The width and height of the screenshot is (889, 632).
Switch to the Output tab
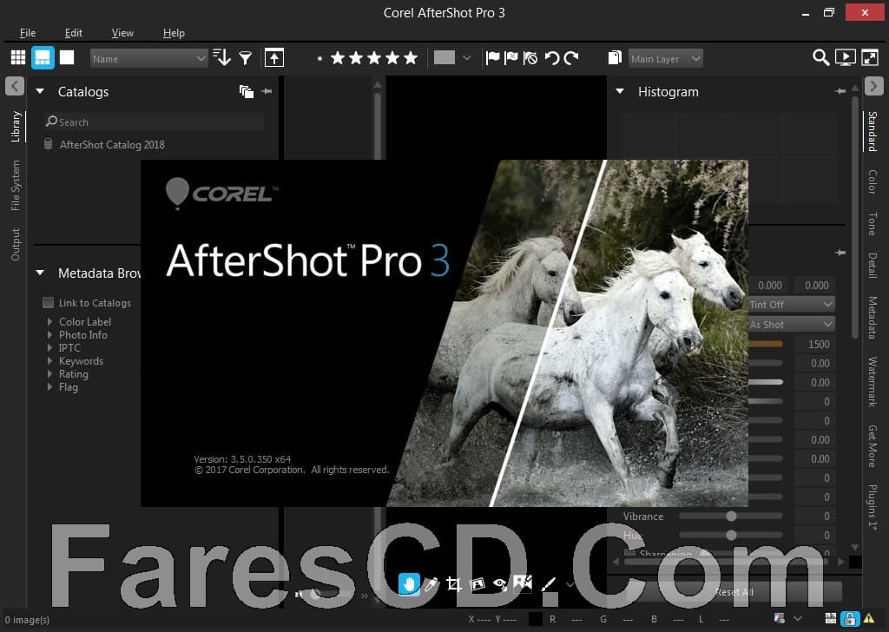[16, 244]
